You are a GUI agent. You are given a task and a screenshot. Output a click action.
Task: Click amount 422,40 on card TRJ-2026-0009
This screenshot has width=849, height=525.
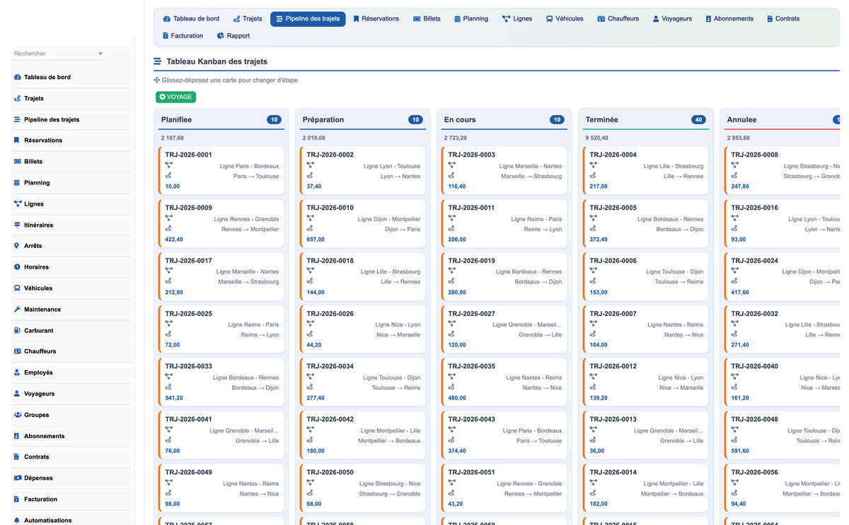point(174,240)
